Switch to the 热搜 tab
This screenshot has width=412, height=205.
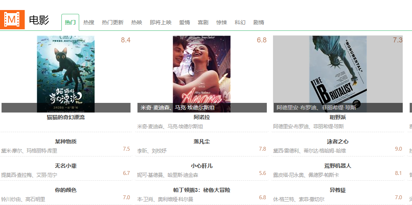(x=89, y=23)
